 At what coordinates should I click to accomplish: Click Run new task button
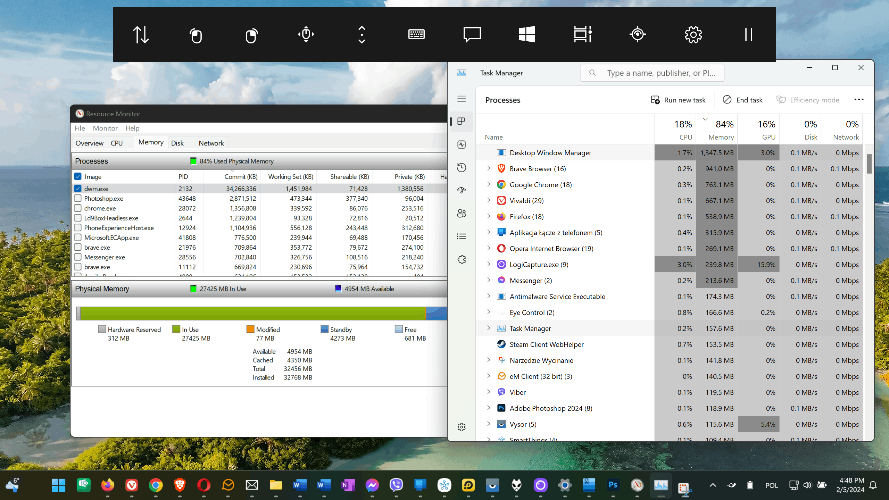click(x=678, y=100)
